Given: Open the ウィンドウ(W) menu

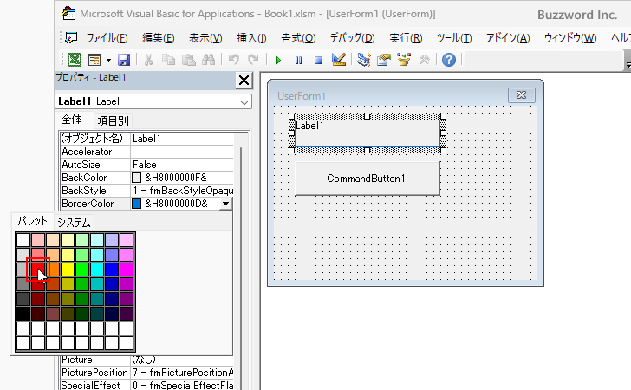Looking at the screenshot, I should tap(570, 38).
